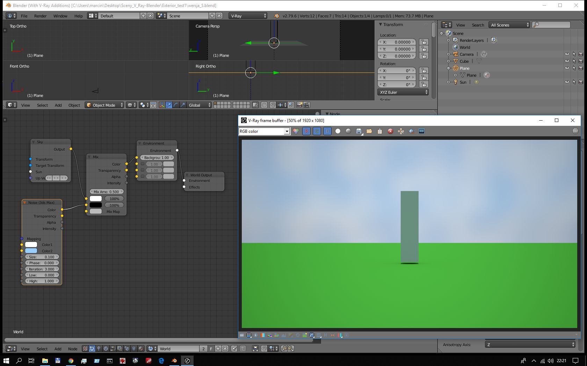
Task: Click the teapot render icon in frame buffer
Action: (x=411, y=131)
